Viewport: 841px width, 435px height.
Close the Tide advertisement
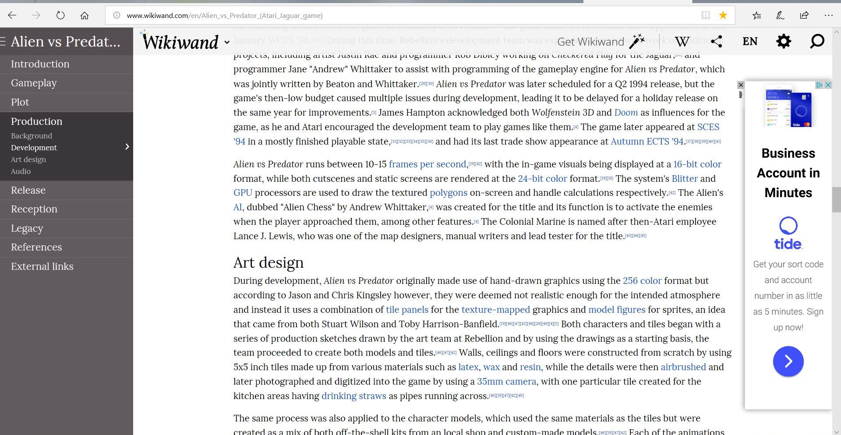coord(828,85)
